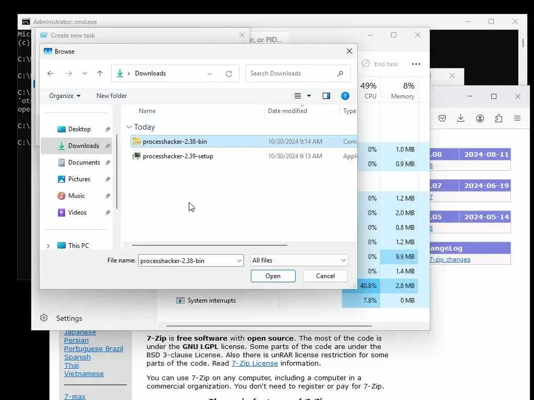Close the Browse dialog

click(349, 51)
